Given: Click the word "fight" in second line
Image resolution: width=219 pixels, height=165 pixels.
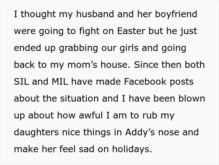Looking at the screenshot, I should [89, 31].
